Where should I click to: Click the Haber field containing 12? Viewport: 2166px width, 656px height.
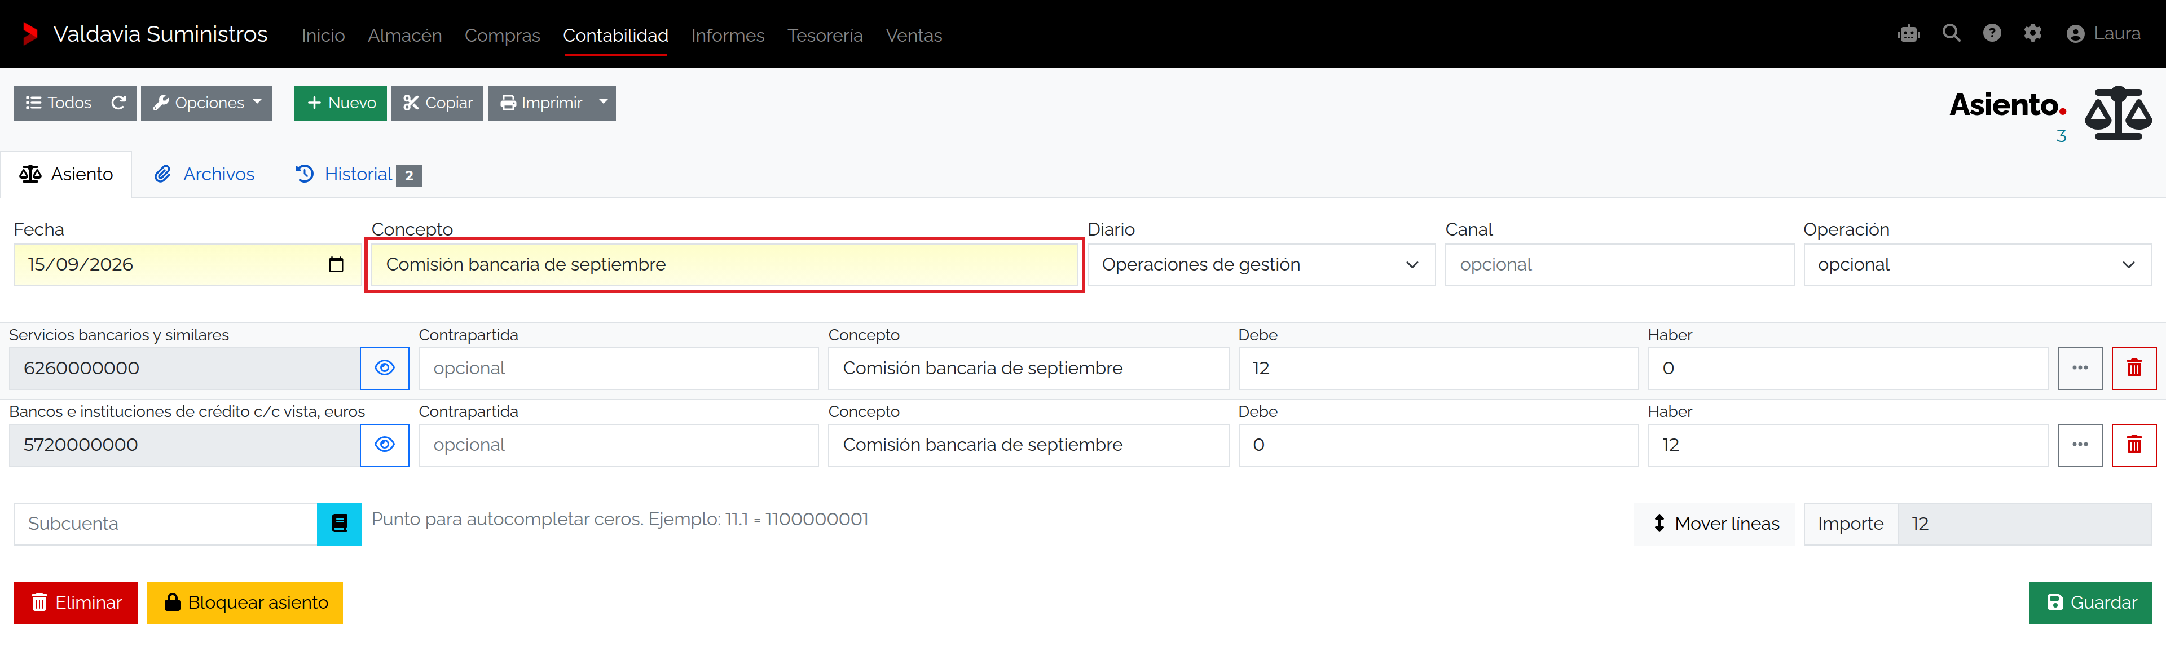click(x=1847, y=444)
